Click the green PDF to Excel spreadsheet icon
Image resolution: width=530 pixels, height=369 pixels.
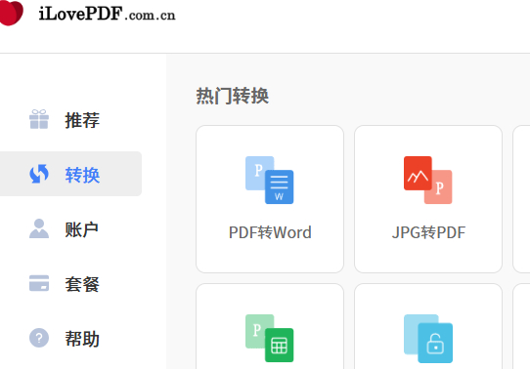[269, 339]
